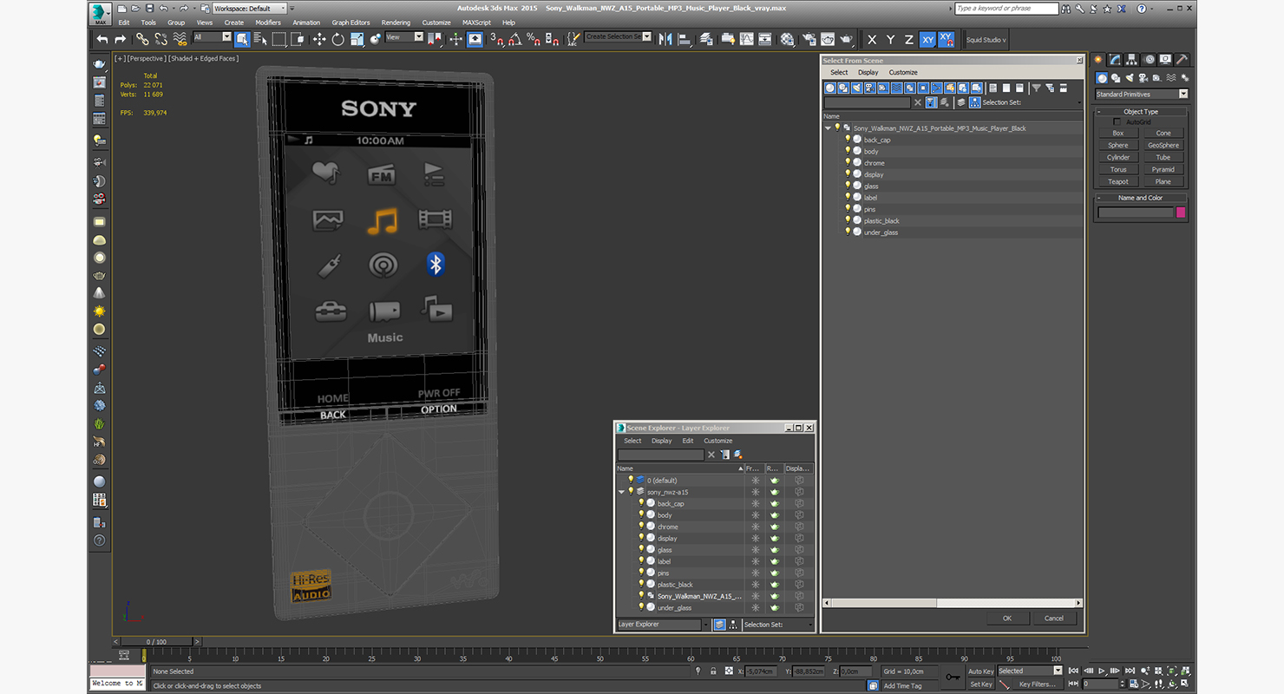Toggle renderable teapot for chrome row

[x=775, y=527]
